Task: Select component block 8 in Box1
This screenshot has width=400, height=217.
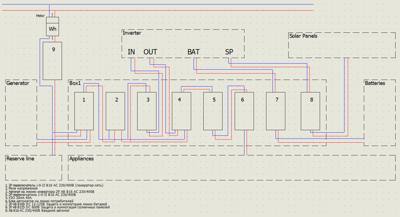Action: (310, 111)
